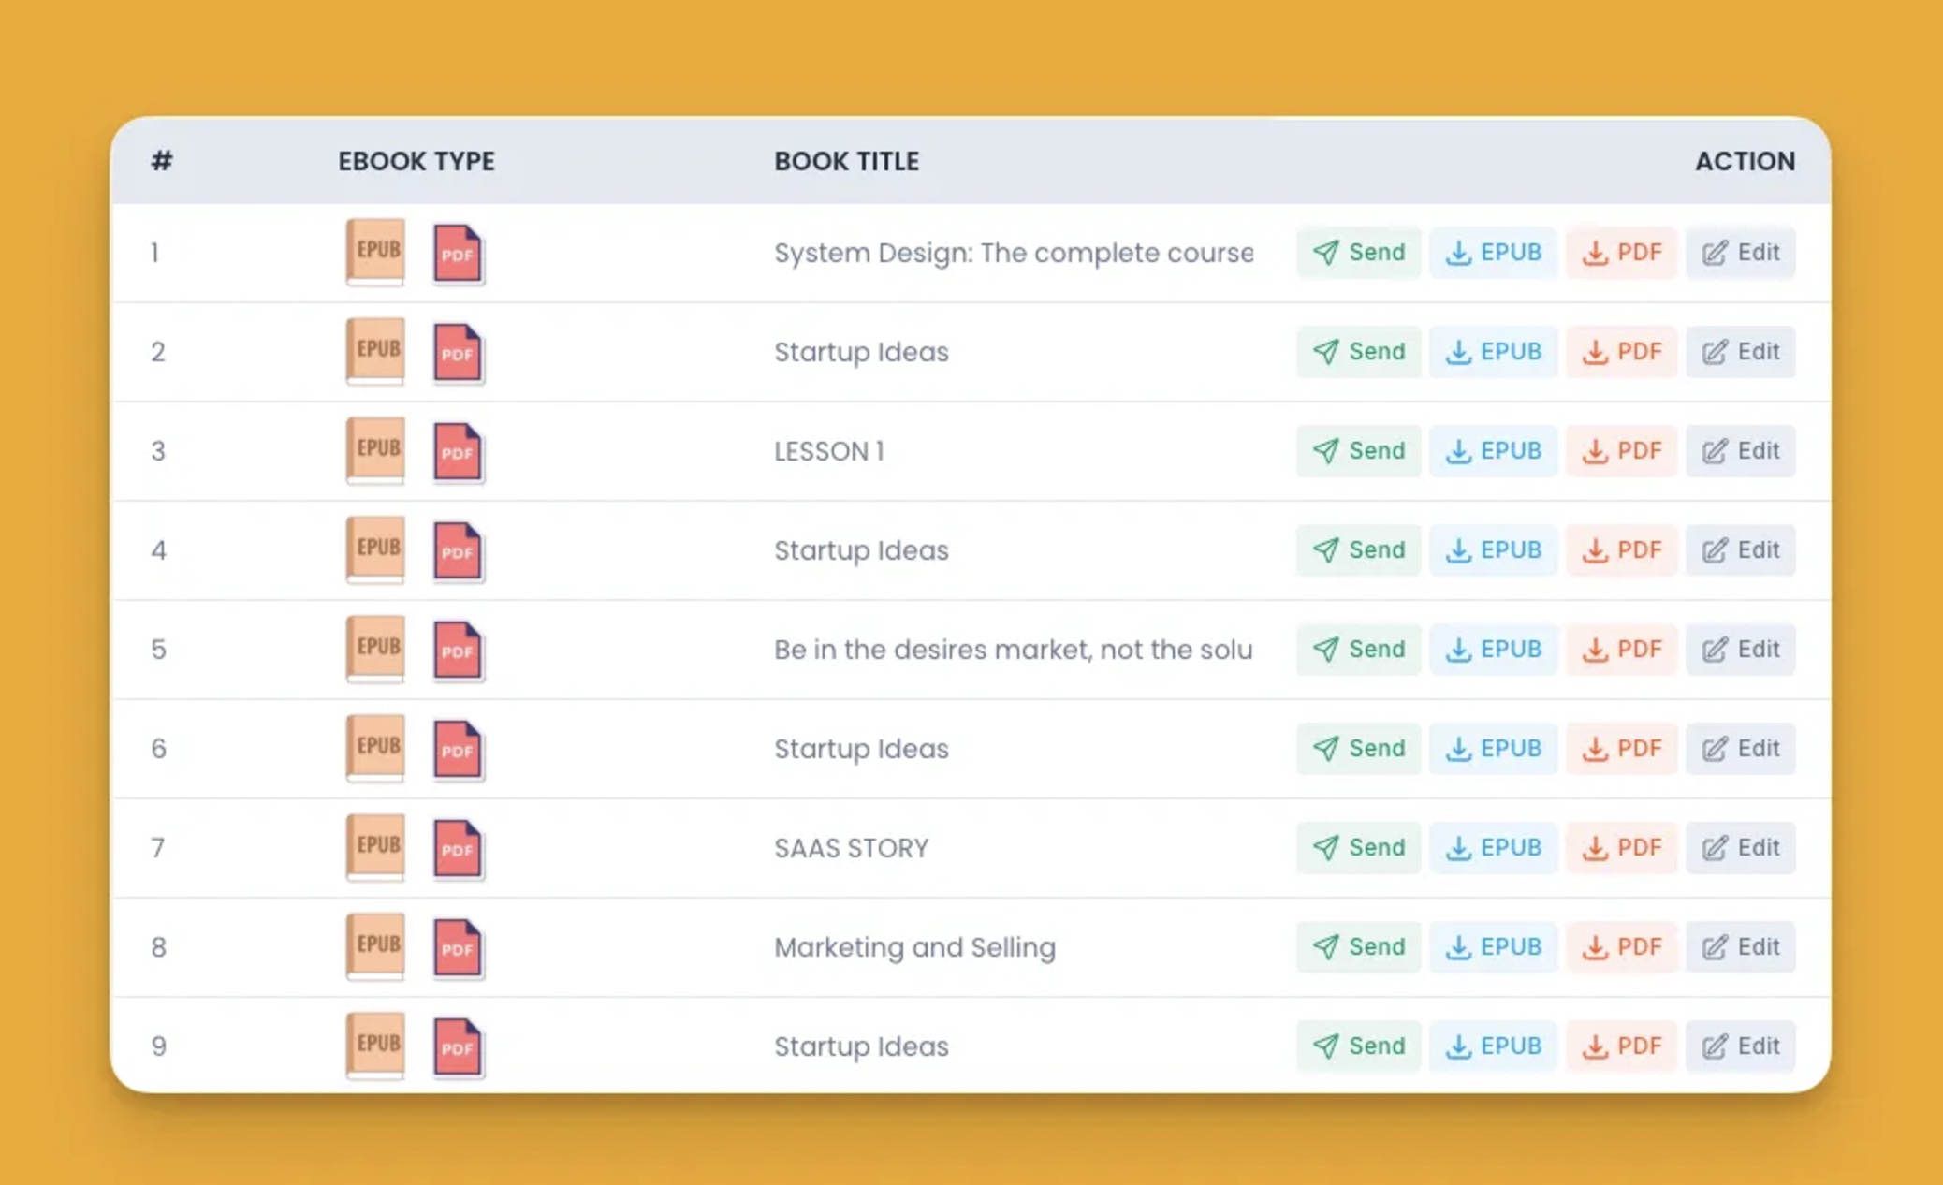Download PDF for row 6 Startup Ideas
Image resolution: width=1943 pixels, height=1185 pixels.
click(x=1621, y=749)
